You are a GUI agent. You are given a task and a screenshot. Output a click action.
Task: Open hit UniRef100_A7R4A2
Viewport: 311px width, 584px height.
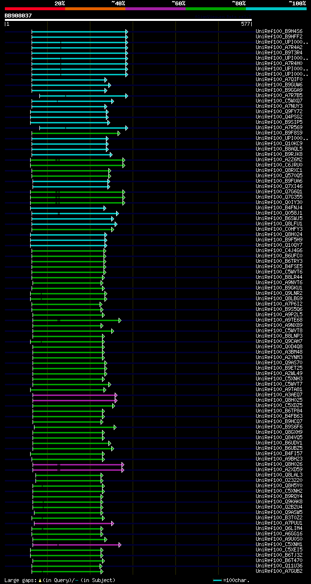[x=279, y=47]
